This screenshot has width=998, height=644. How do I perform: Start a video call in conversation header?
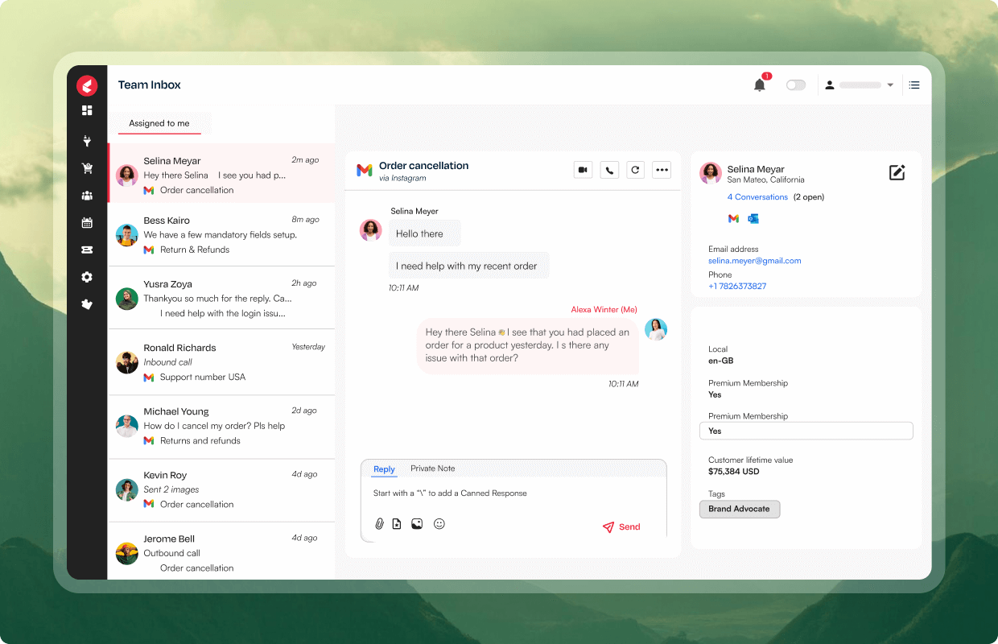(583, 170)
